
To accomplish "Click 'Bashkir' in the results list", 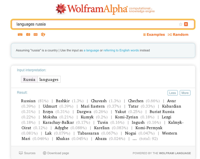I will pos(63,101).
